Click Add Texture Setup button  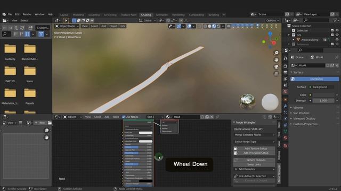tap(254, 149)
